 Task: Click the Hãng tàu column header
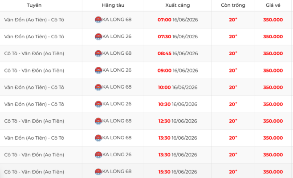[113, 5]
